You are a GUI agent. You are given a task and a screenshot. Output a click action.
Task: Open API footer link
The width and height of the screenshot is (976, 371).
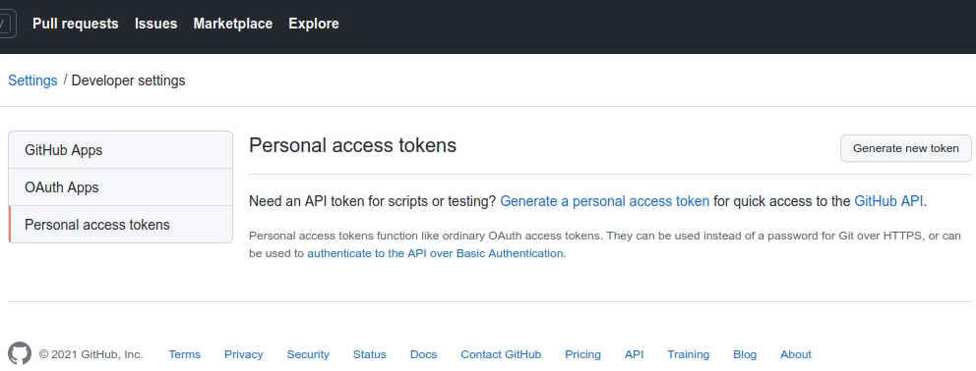point(635,354)
